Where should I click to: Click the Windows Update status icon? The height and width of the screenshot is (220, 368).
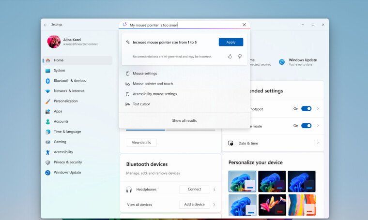[282, 62]
